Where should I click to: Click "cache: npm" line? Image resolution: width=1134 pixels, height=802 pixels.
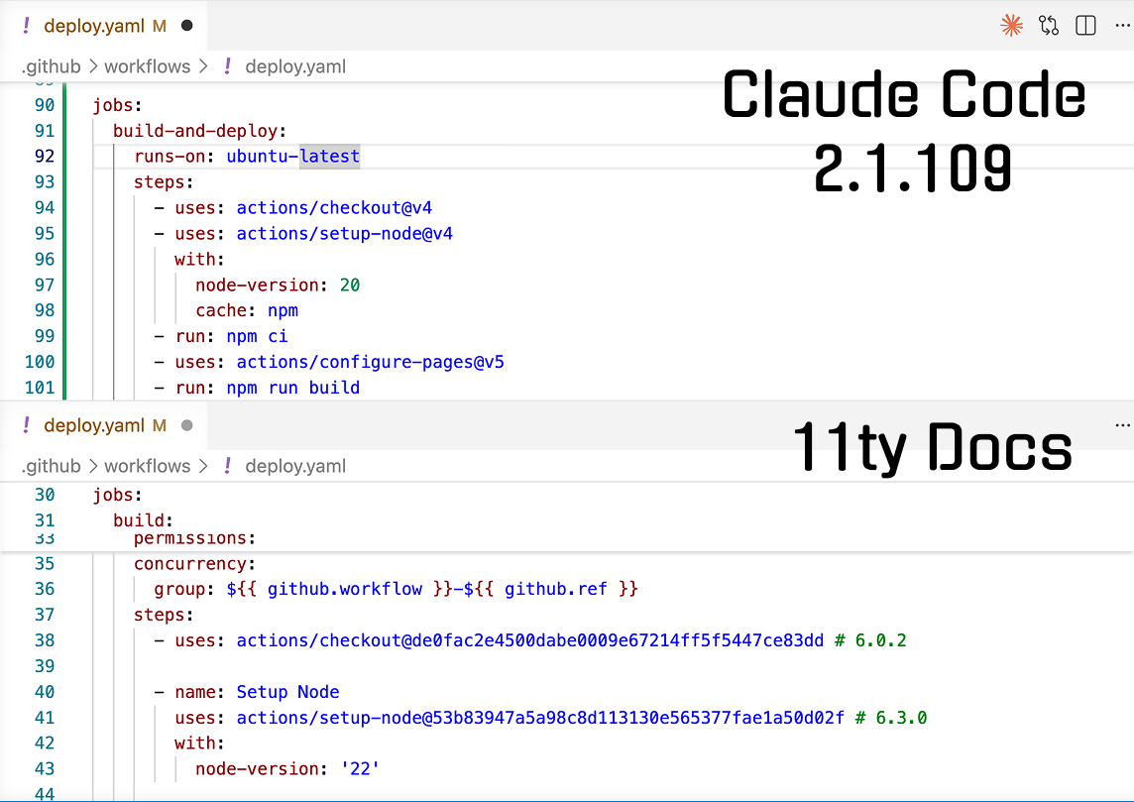tap(247, 311)
